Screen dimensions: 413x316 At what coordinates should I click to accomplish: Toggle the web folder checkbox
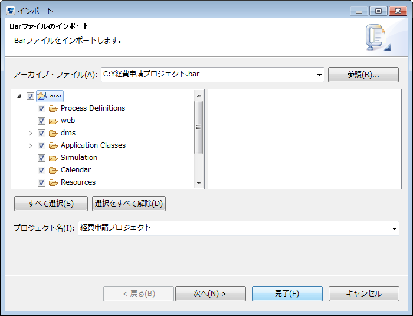pos(41,121)
